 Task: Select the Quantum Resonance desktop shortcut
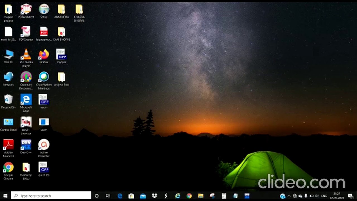click(x=26, y=80)
